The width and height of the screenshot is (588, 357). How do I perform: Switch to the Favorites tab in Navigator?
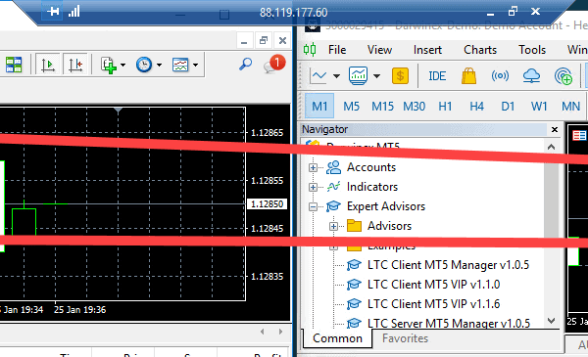(405, 338)
